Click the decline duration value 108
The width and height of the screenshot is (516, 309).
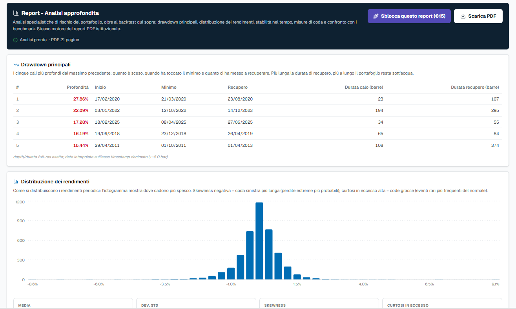[x=379, y=145]
